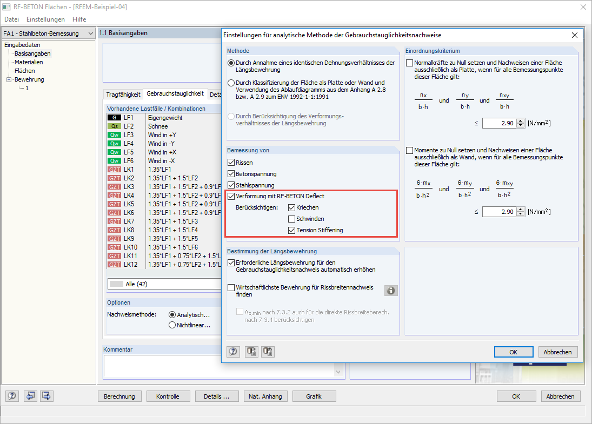Image resolution: width=592 pixels, height=424 pixels.
Task: Open the Einstellungen menu
Action: (x=45, y=18)
